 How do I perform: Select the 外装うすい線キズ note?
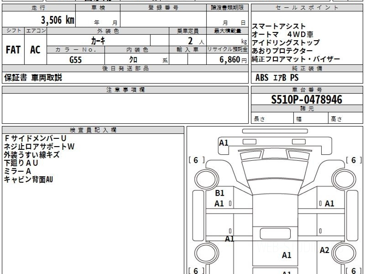tap(32, 155)
